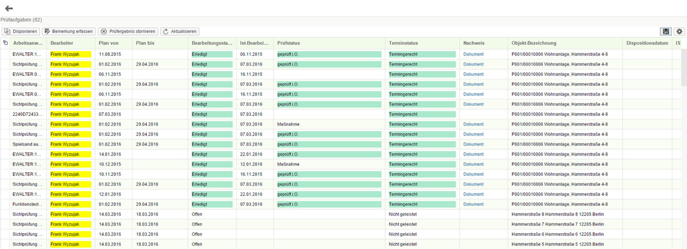
Task: Click the floppy disk save icon
Action: point(666,31)
